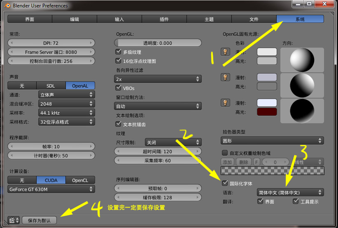The width and height of the screenshot is (338, 228).
Task: Open the editor type selector next to 保存为默认
Action: tap(14, 220)
